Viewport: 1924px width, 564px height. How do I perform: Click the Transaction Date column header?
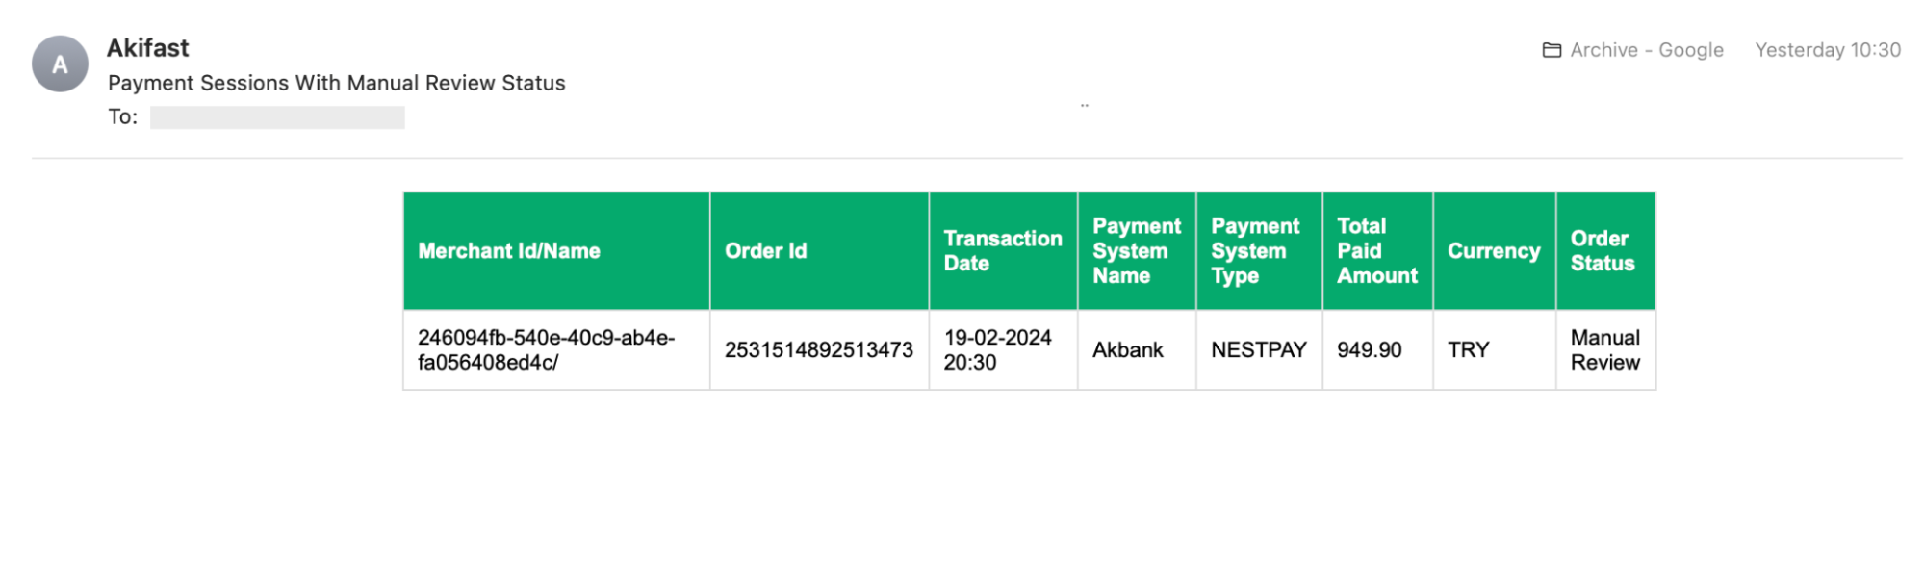point(1002,251)
